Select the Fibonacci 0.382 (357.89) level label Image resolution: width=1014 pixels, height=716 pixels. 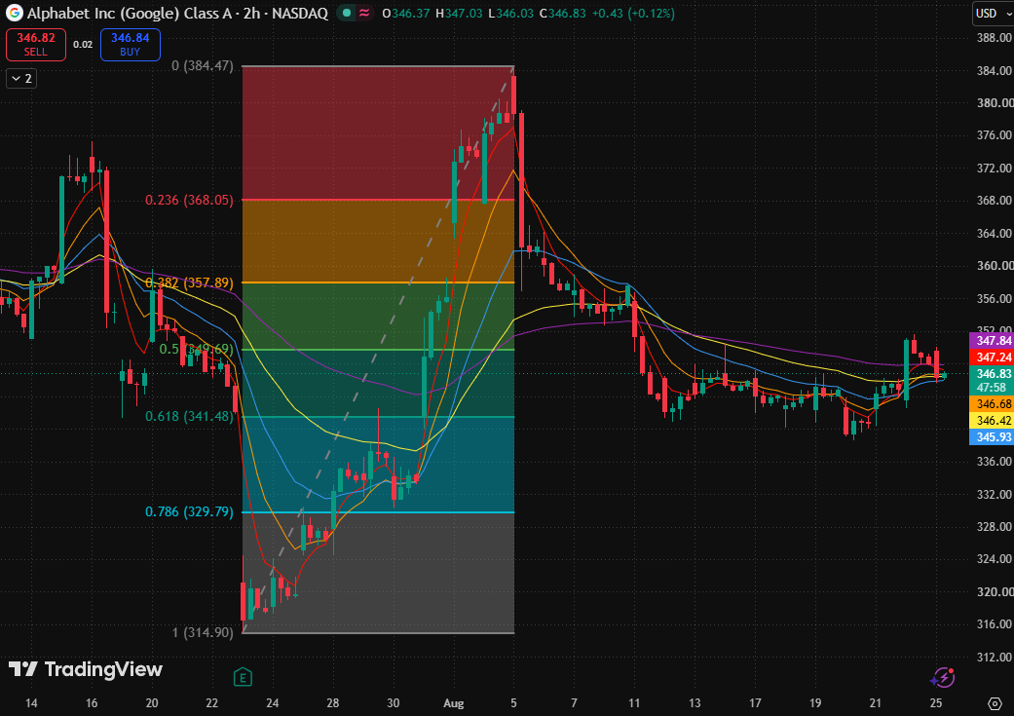(189, 283)
